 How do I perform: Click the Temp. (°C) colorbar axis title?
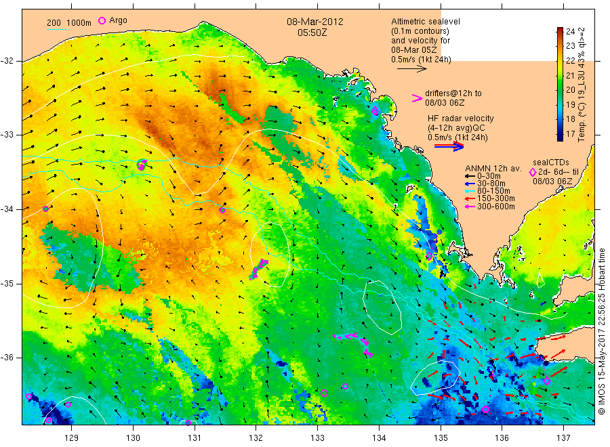(582, 85)
